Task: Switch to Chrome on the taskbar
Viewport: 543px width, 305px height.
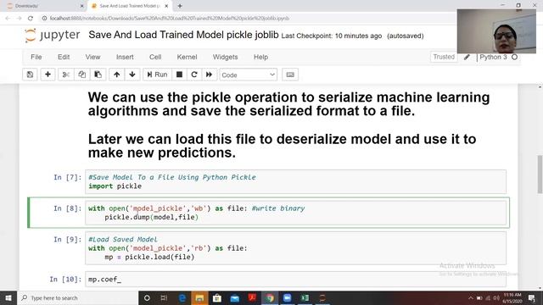Action: 270,297
